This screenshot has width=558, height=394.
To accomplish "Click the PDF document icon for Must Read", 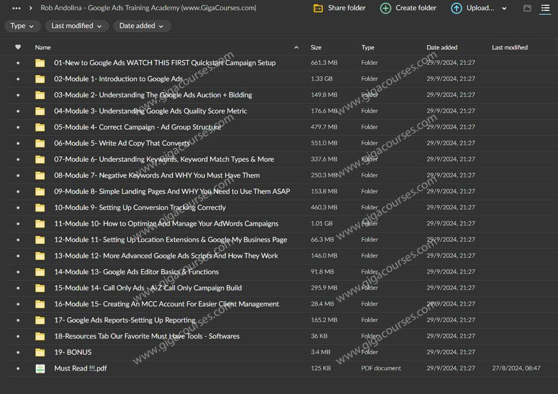I will (x=40, y=368).
